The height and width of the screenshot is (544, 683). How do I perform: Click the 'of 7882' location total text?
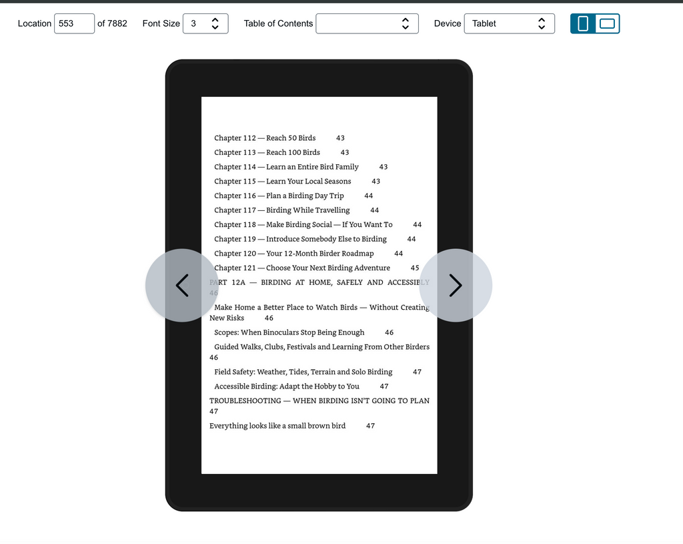coord(112,23)
